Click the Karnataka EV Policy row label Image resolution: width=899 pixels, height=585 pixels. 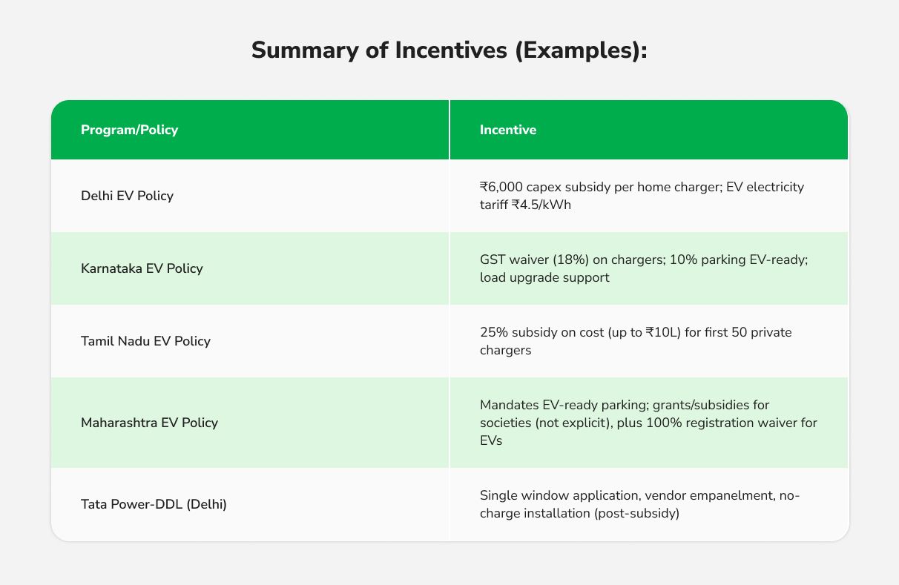pyautogui.click(x=141, y=268)
